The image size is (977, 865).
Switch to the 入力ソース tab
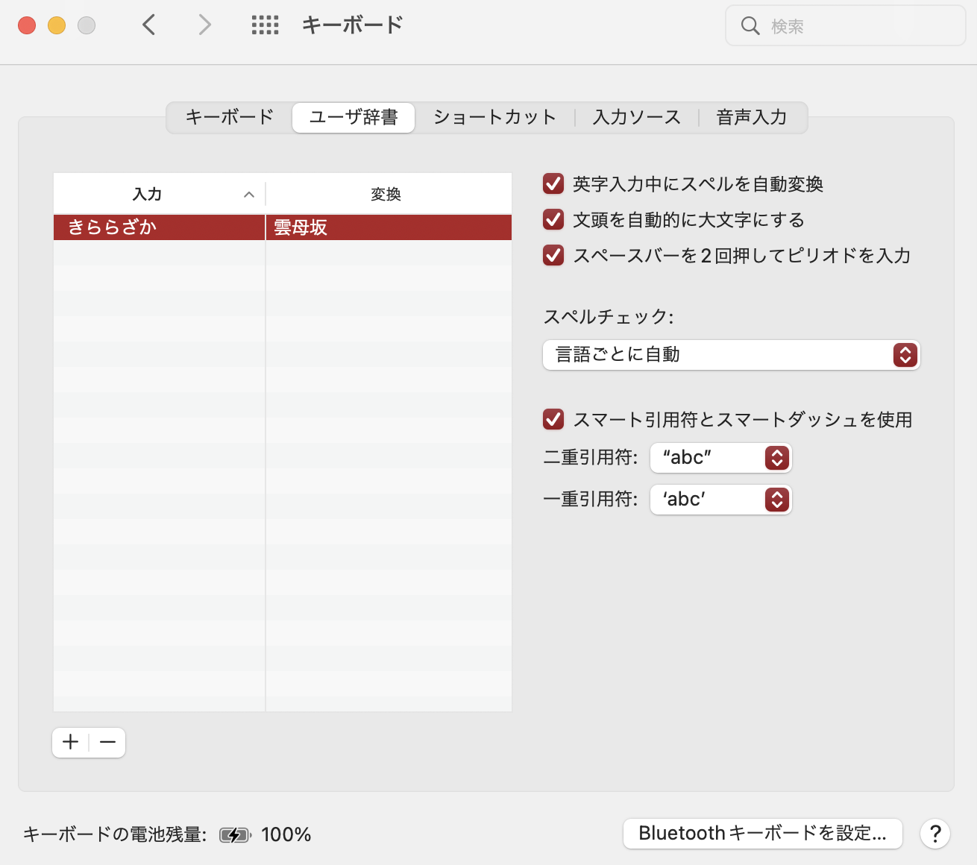[636, 117]
